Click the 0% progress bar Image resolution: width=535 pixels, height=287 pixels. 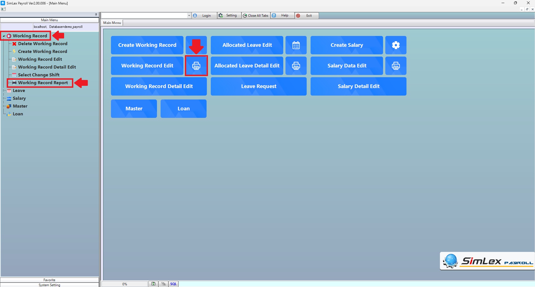(125, 284)
